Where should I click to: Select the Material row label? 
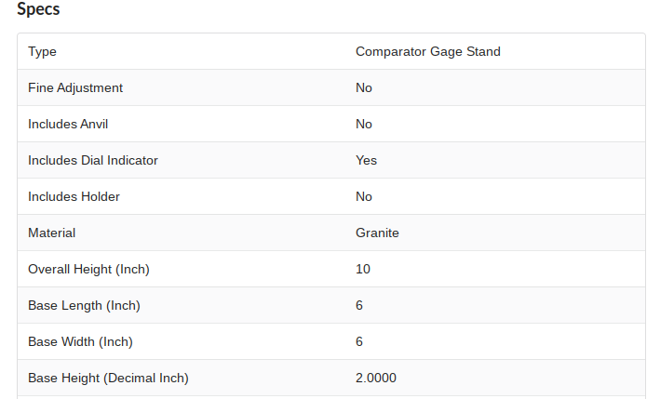tap(52, 233)
